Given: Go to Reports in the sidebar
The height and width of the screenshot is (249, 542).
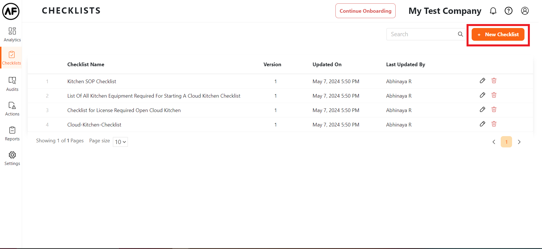Looking at the screenshot, I should coord(12,134).
